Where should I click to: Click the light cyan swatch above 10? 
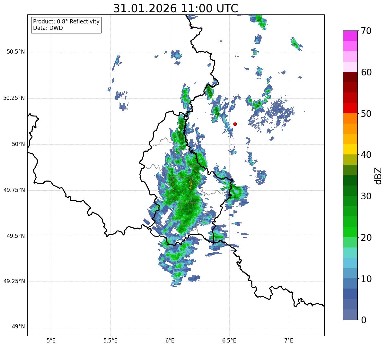pos(350,263)
